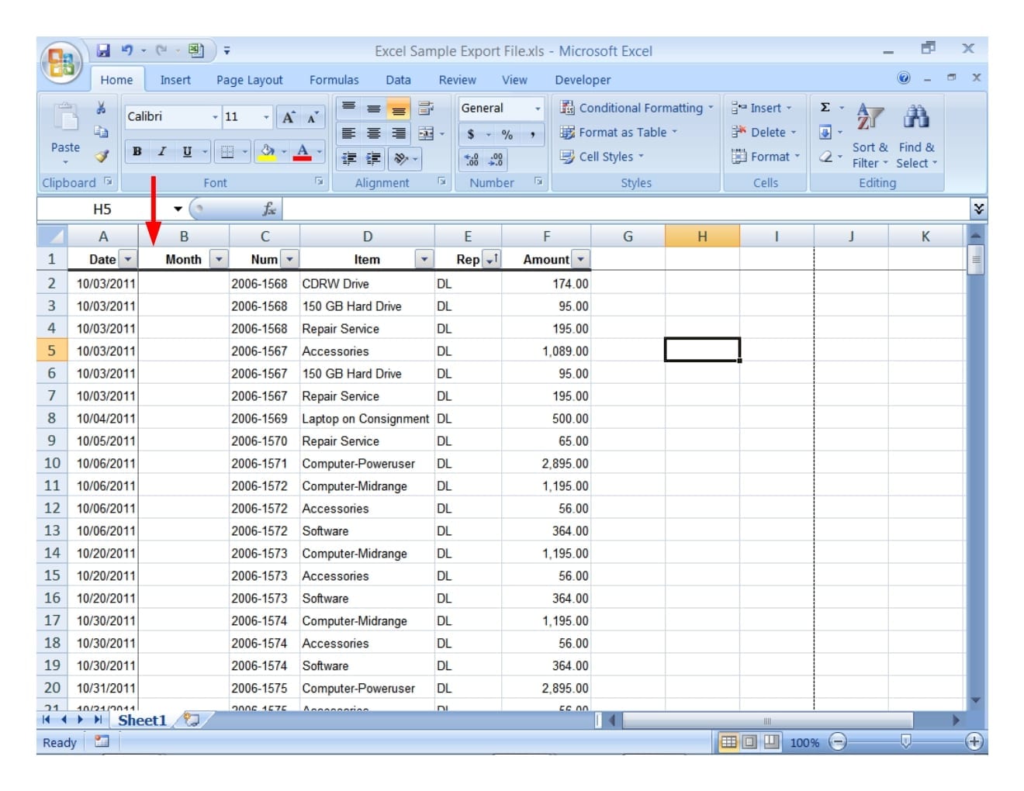Open the Rep column sorted filter dropdown
Screen dimensions: 1024x791
pyautogui.click(x=490, y=259)
